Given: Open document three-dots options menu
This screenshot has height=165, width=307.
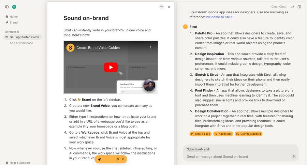Looking at the screenshot, I should (162, 7).
